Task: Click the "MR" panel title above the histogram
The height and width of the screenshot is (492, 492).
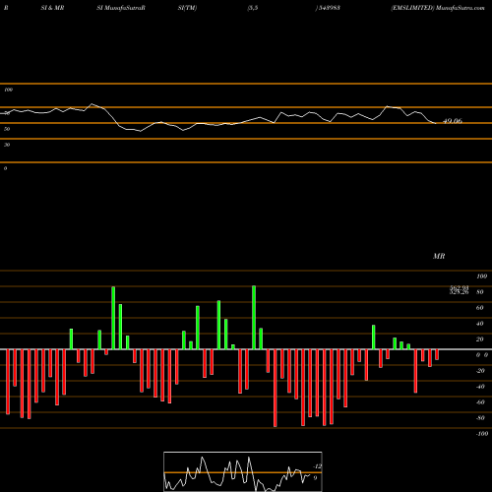Action: [439, 256]
